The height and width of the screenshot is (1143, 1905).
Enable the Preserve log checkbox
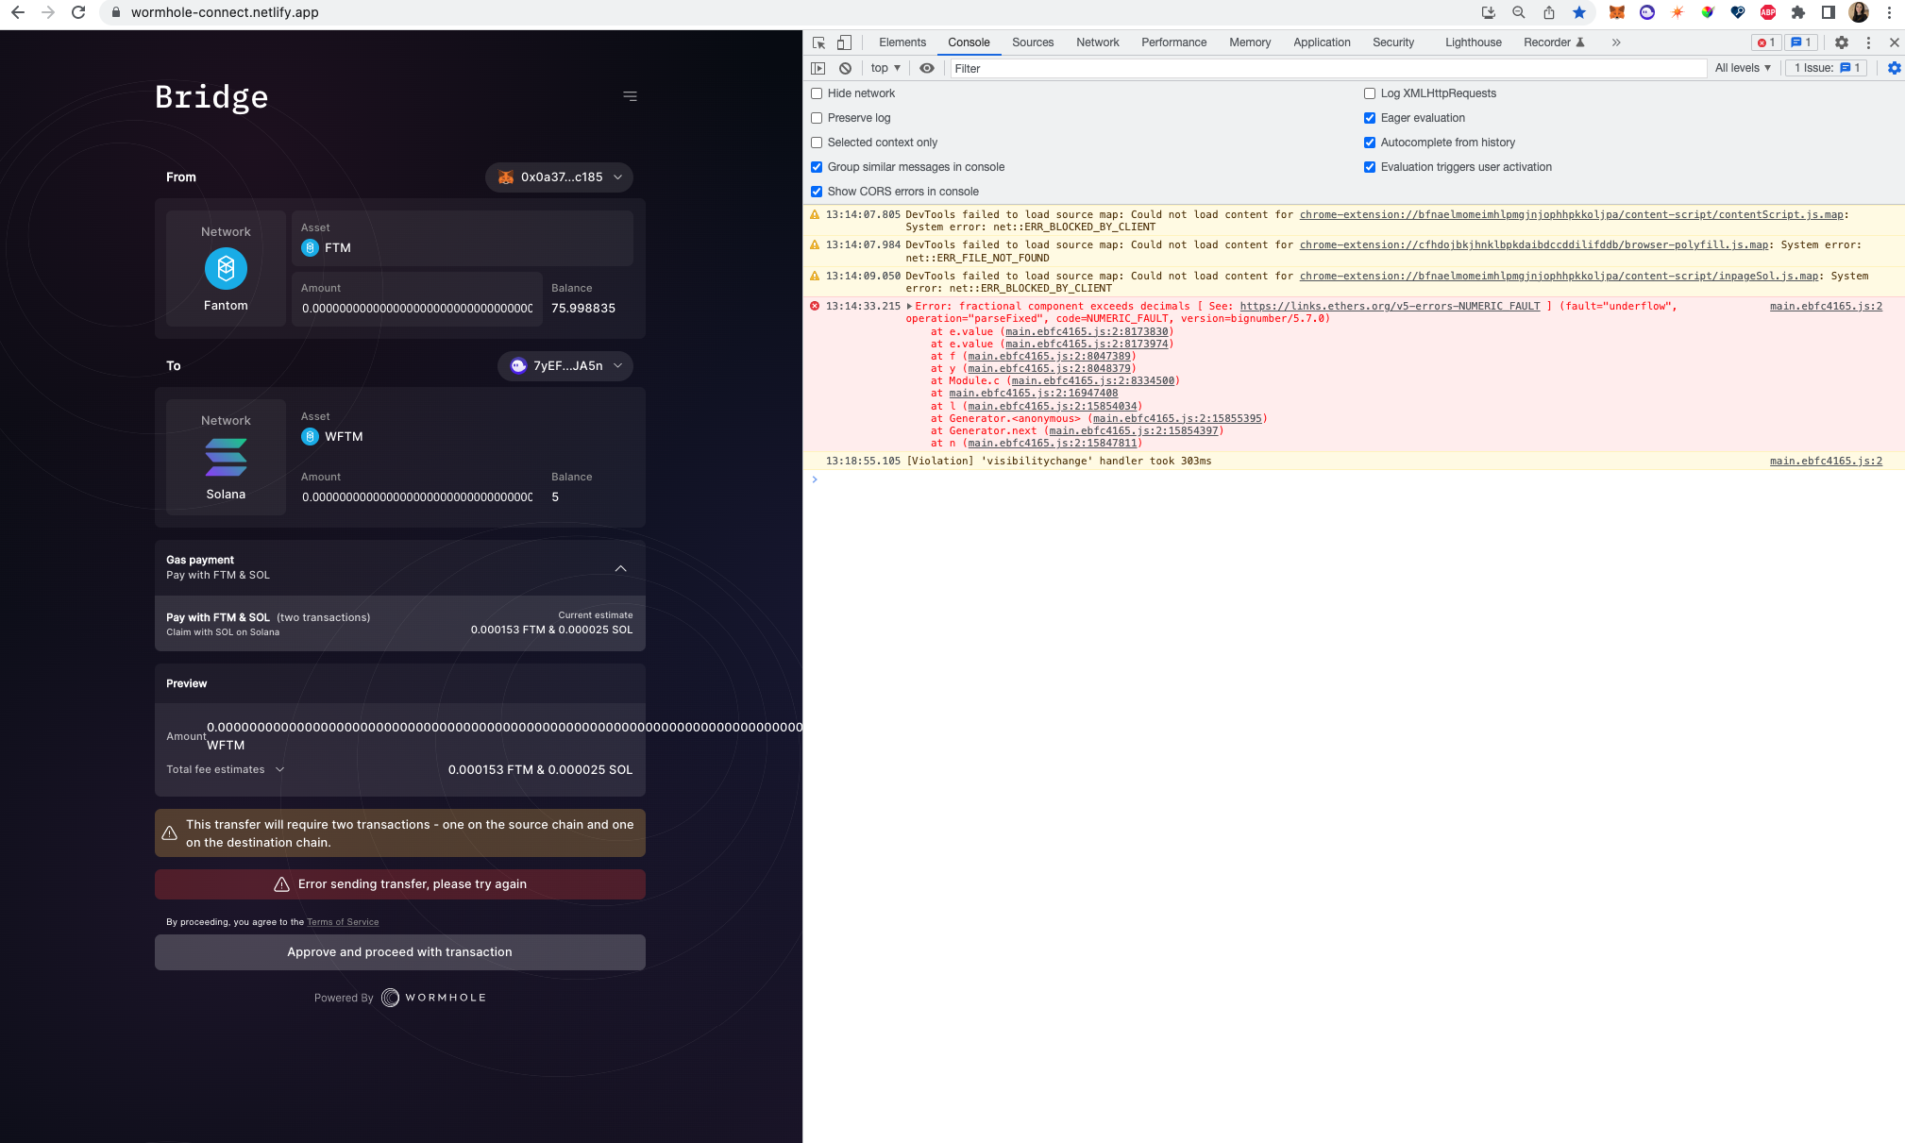(x=817, y=118)
